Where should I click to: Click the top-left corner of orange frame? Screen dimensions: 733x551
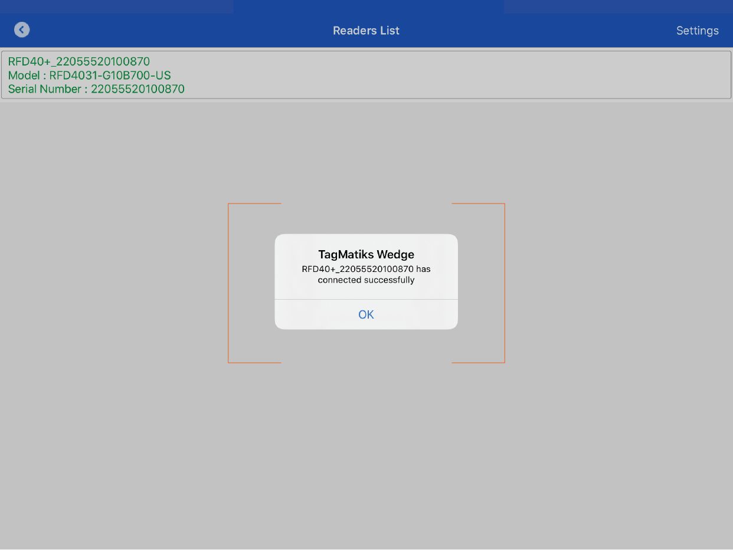click(x=229, y=204)
